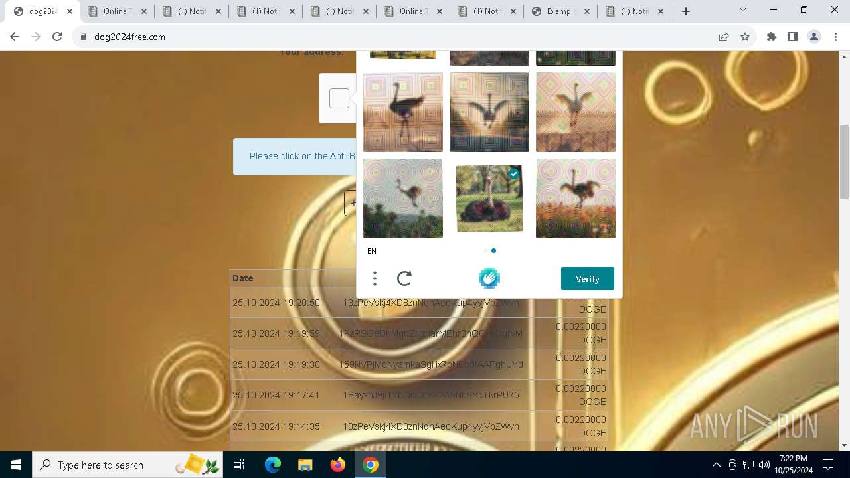This screenshot has height=478, width=850.
Task: Open the notification center
Action: tap(828, 465)
